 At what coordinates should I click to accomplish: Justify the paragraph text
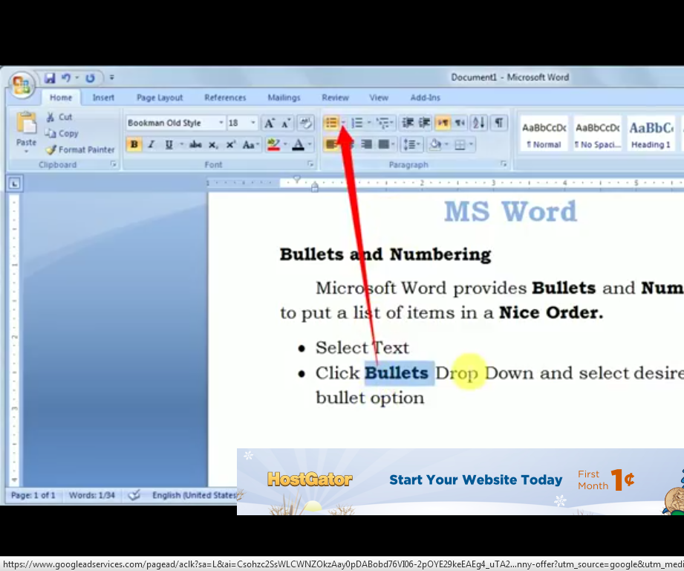(x=383, y=144)
